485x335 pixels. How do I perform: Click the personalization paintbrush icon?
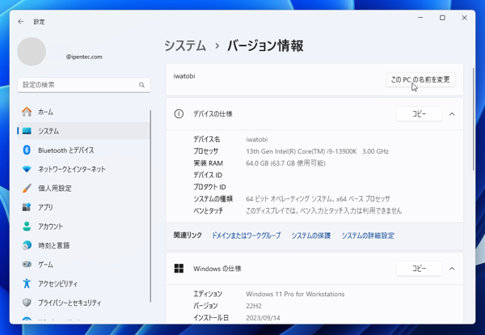coord(27,188)
